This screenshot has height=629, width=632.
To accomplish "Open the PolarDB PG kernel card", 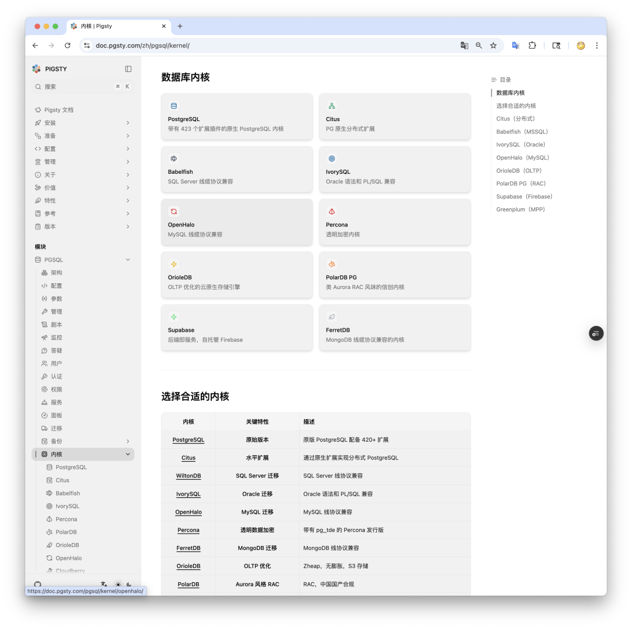I will tap(395, 275).
